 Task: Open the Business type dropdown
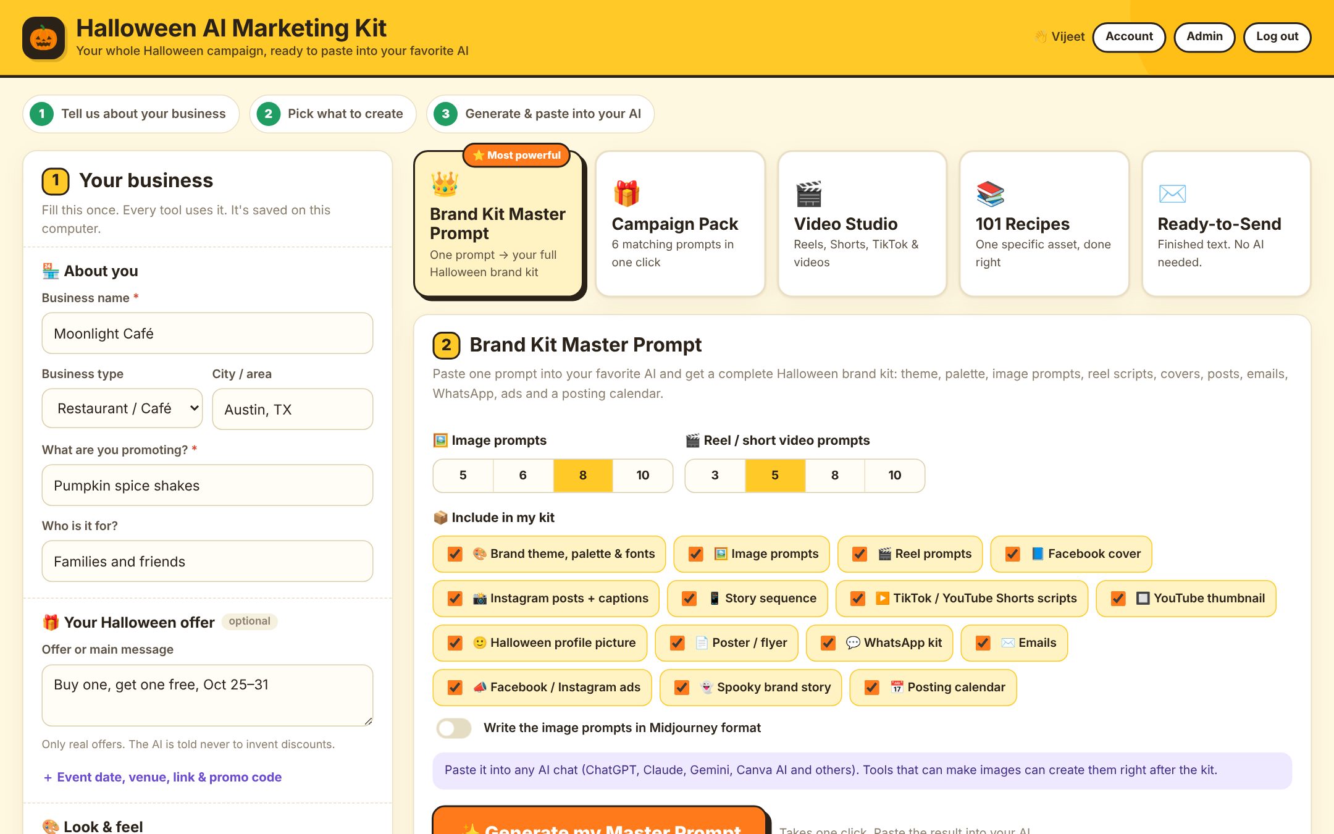point(122,408)
